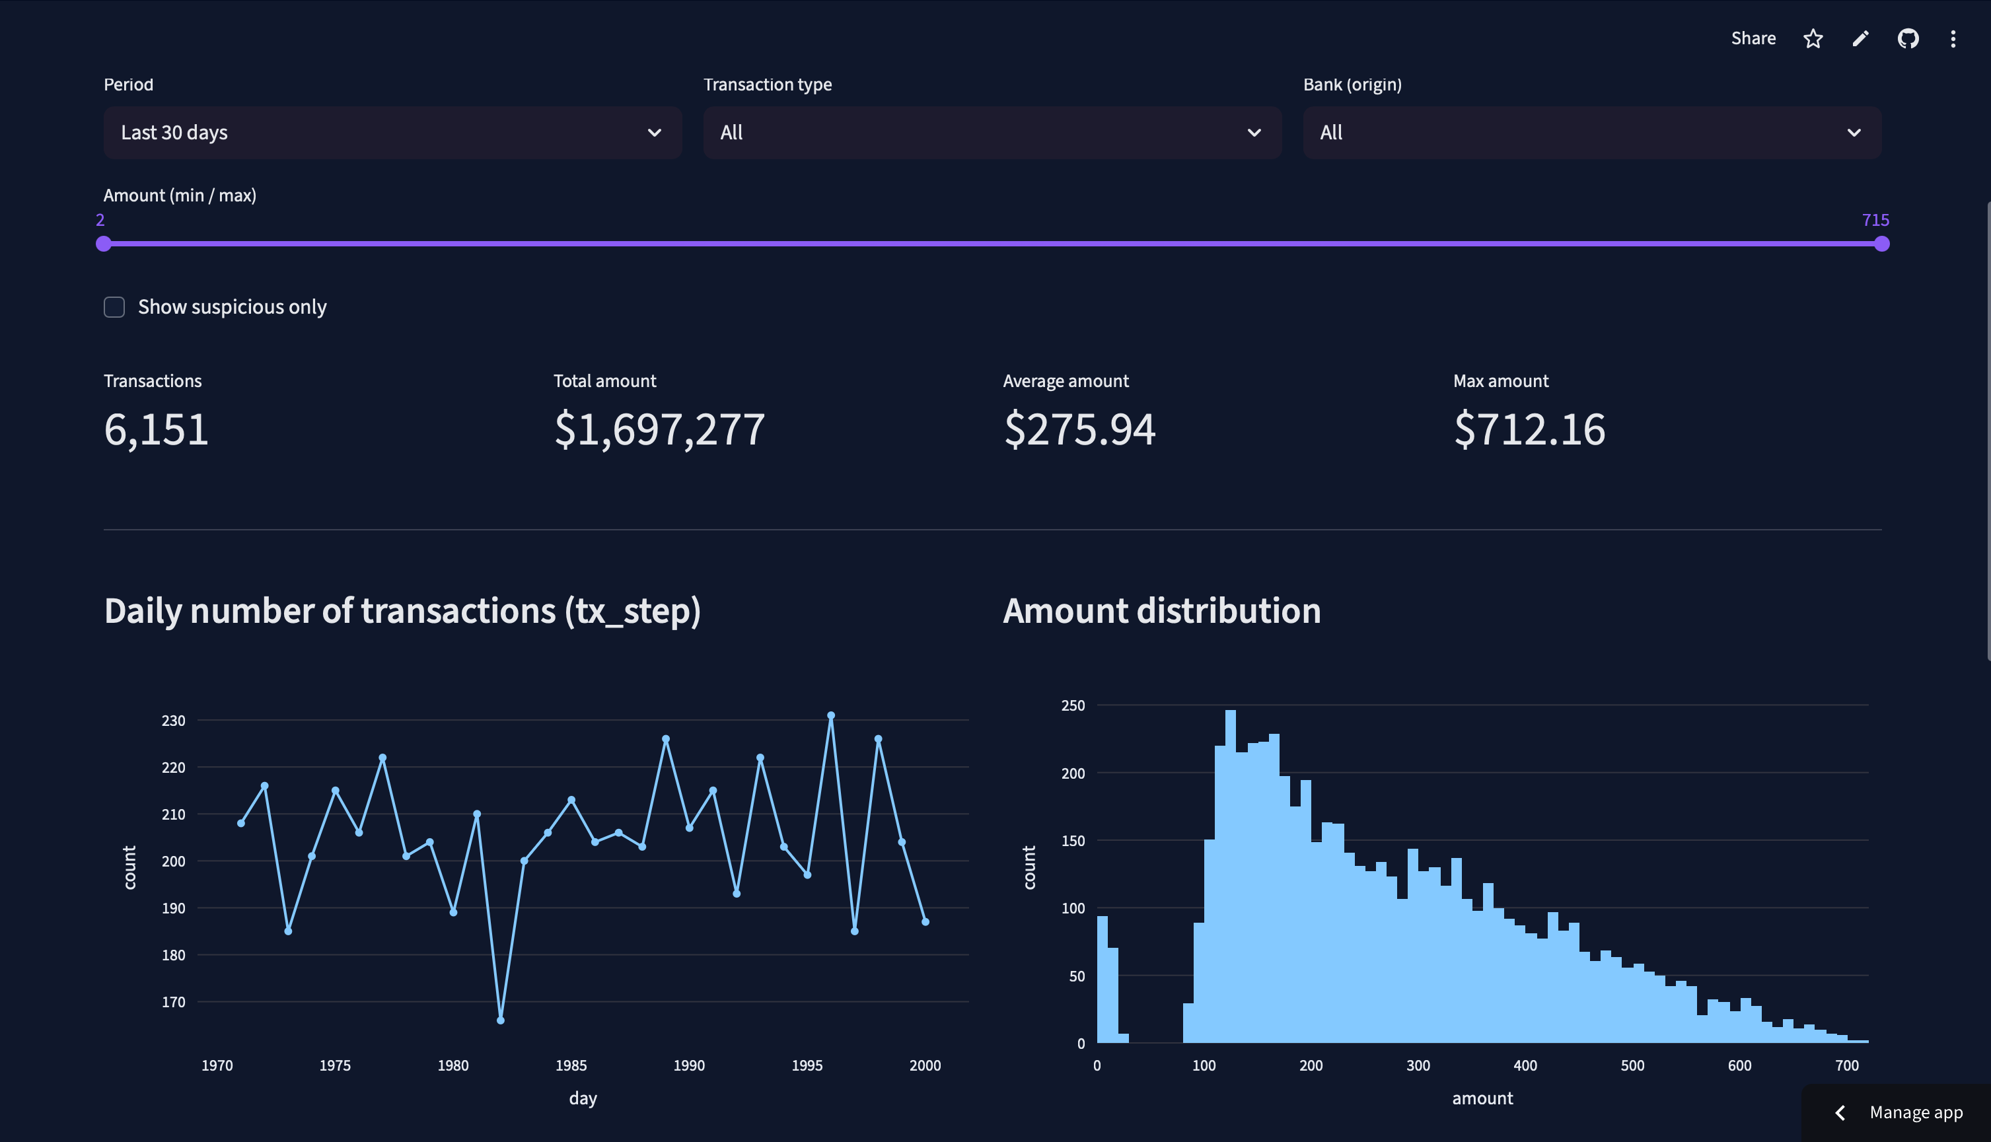Expand the Transaction type dropdown

click(x=992, y=133)
